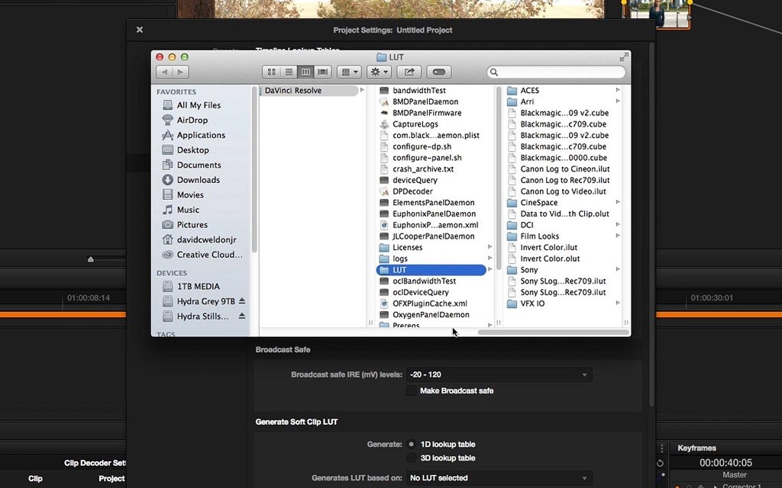Viewport: 782px width, 488px height.
Task: Go forward in Finder navigation
Action: point(180,72)
